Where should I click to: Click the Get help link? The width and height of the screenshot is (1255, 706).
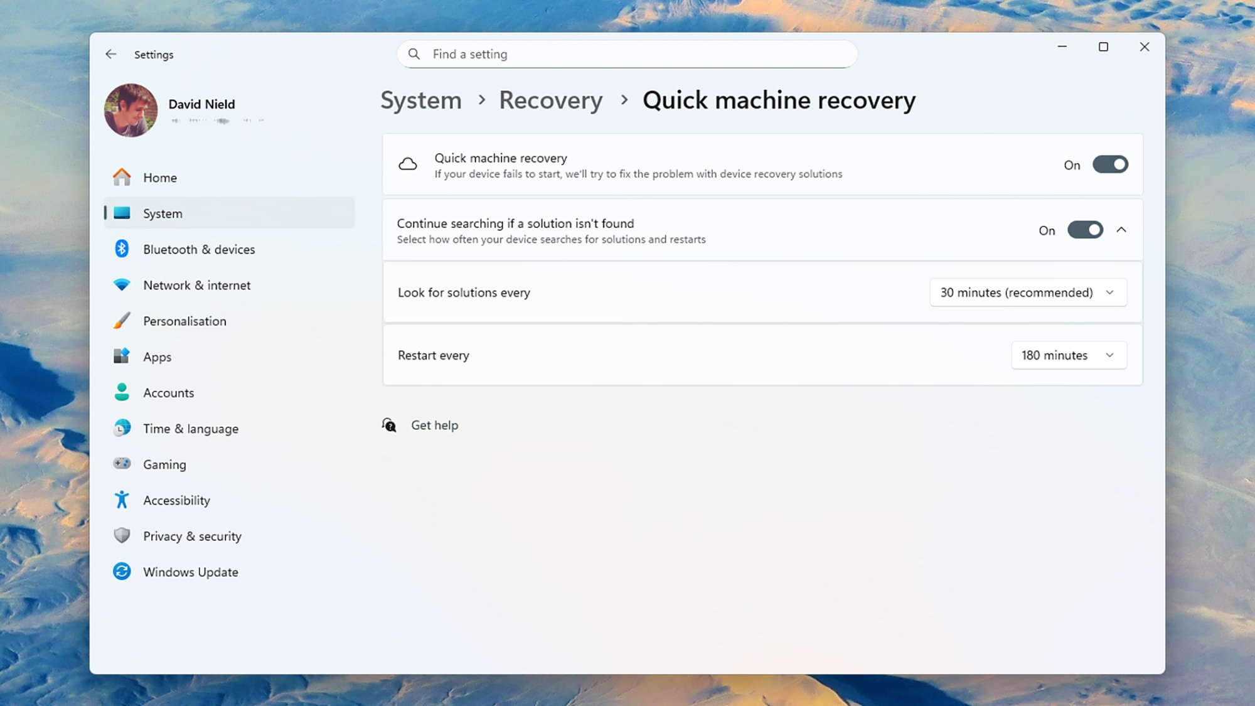pyautogui.click(x=434, y=425)
